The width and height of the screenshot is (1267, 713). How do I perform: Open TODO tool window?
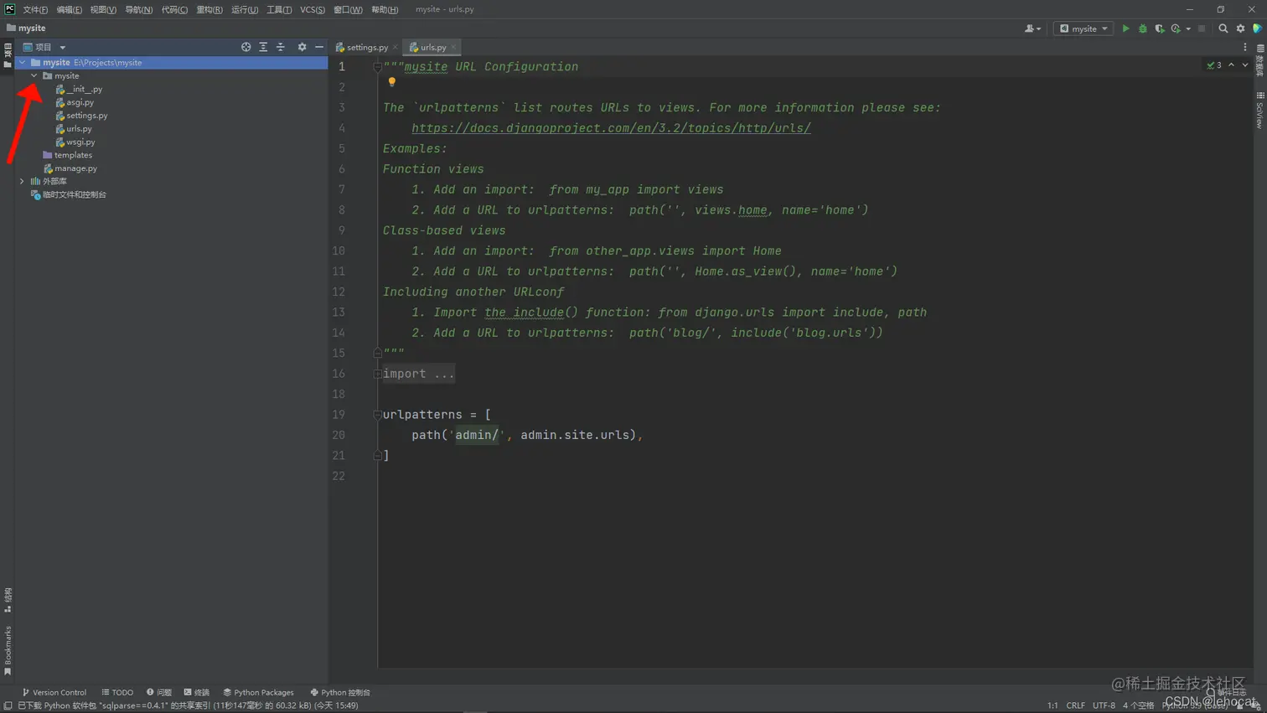(117, 693)
